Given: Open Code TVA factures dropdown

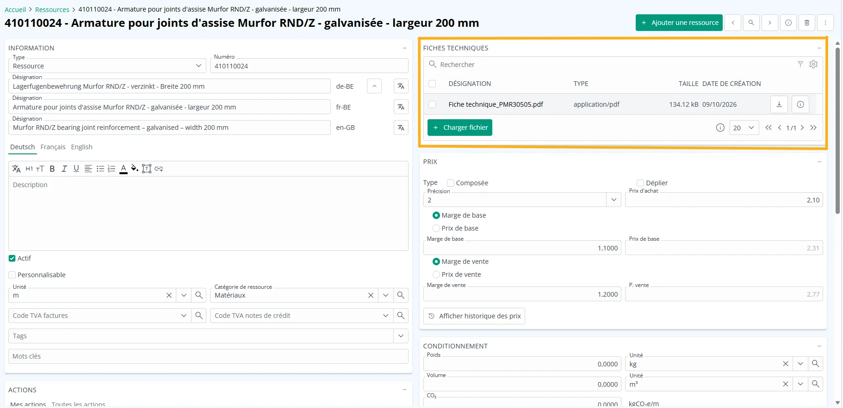Looking at the screenshot, I should click(184, 316).
